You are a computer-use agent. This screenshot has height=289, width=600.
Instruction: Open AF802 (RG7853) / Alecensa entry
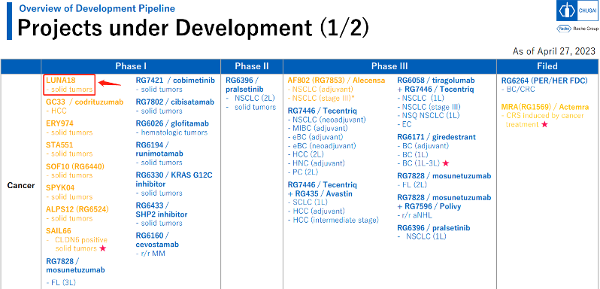(336, 81)
